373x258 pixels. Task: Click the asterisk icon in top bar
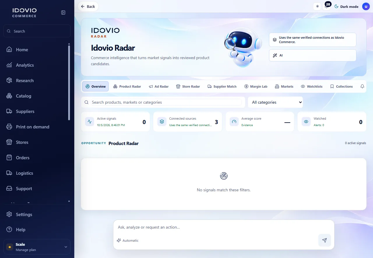317,6
